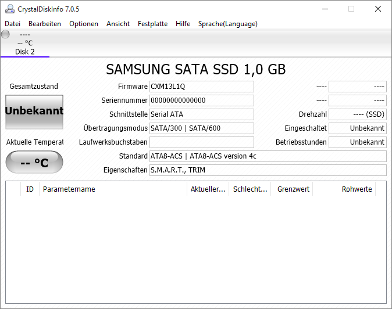
Task: Open the Hilfe menu
Action: tap(183, 24)
